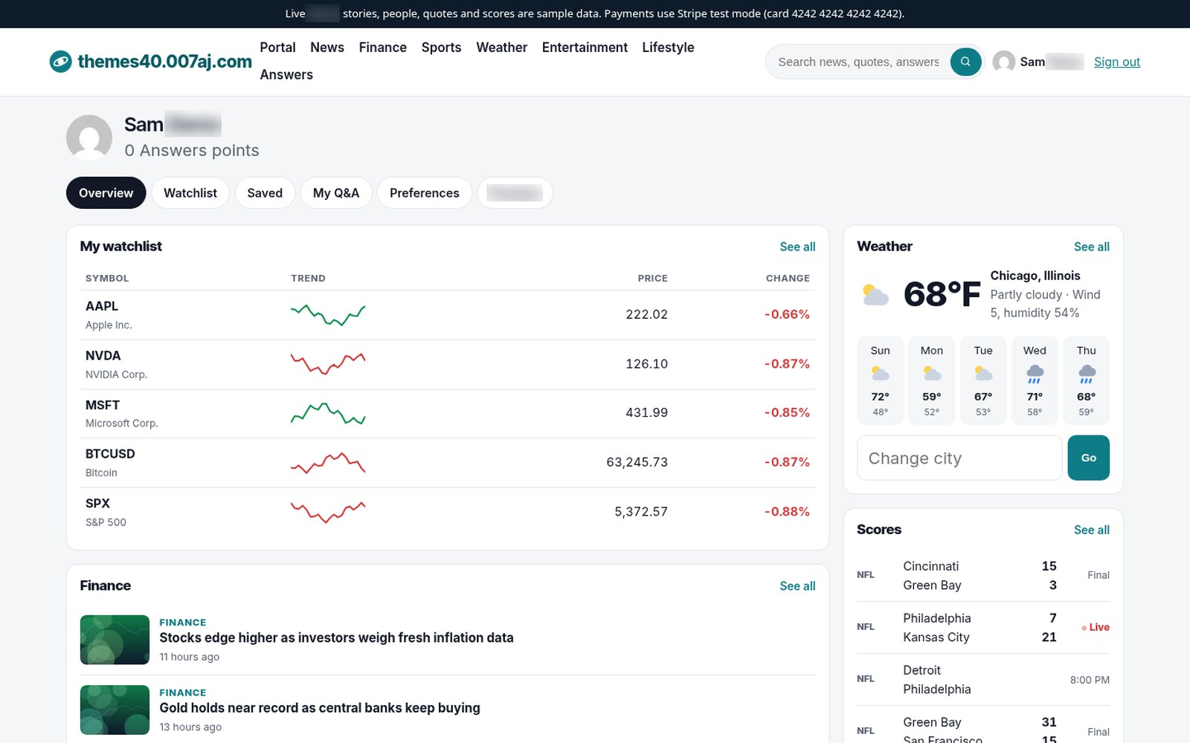Click See all in Scores panel

[1091, 530]
